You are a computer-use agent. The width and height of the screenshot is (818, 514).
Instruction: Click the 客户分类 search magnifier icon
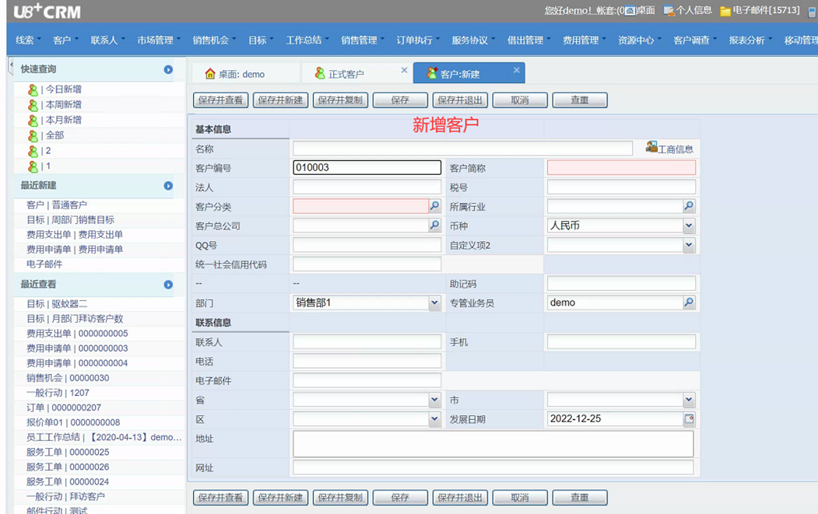[434, 206]
